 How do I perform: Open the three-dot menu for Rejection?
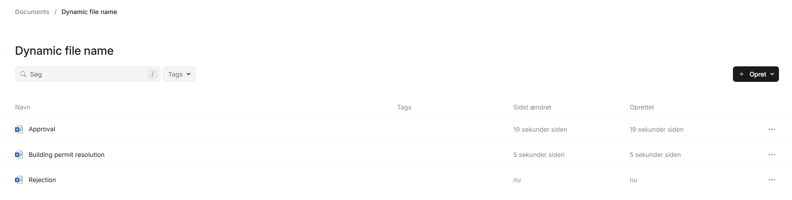pos(772,180)
